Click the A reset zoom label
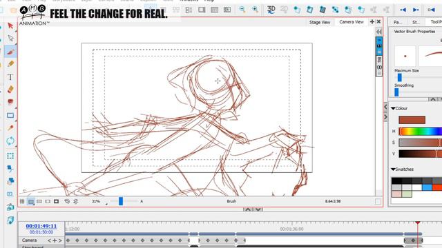 [142, 201]
